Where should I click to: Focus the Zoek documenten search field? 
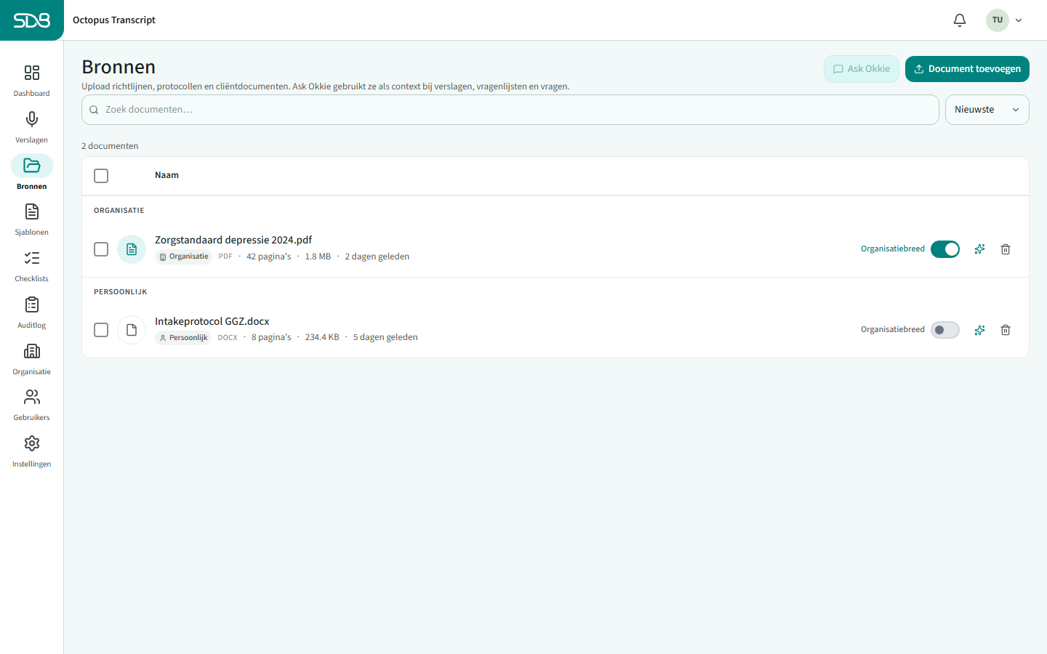[x=510, y=110]
